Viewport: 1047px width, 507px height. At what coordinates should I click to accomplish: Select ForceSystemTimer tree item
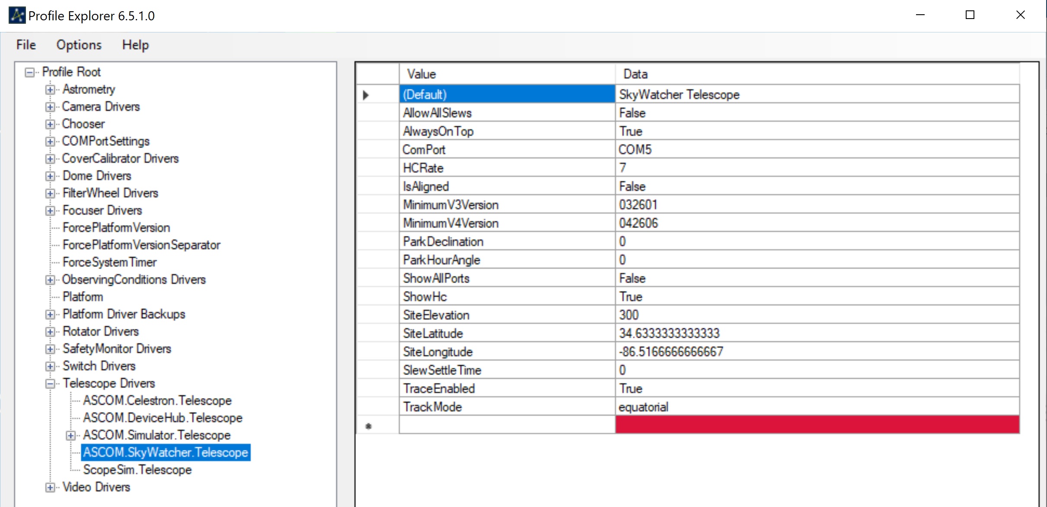point(109,262)
